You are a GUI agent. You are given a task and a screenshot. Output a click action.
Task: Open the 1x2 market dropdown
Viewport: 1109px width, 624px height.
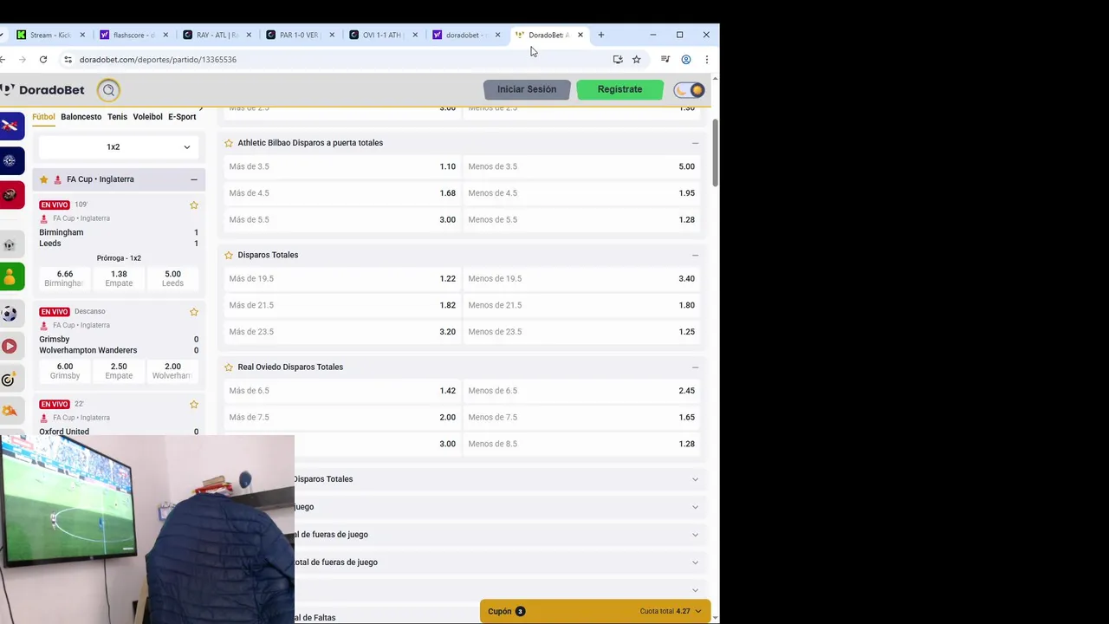coord(119,147)
